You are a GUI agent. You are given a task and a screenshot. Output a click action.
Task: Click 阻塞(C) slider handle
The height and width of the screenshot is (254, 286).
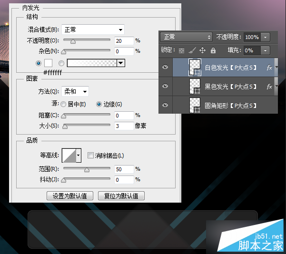[63, 116]
